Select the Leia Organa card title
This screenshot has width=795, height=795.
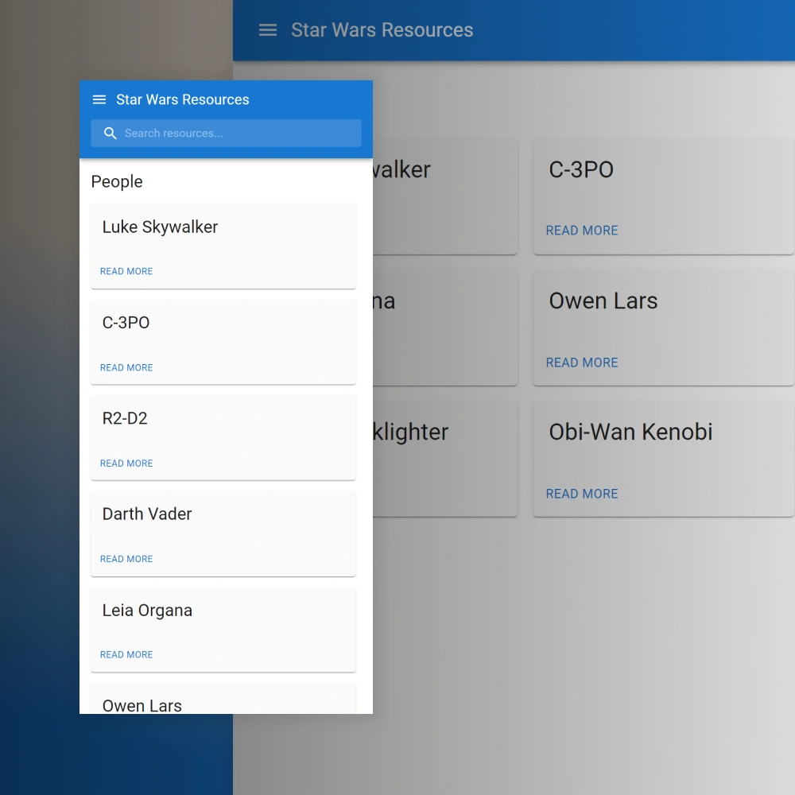coord(147,611)
